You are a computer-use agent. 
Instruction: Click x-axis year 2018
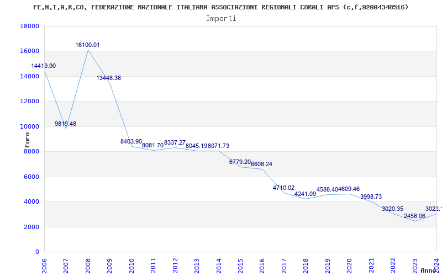pos(306,266)
